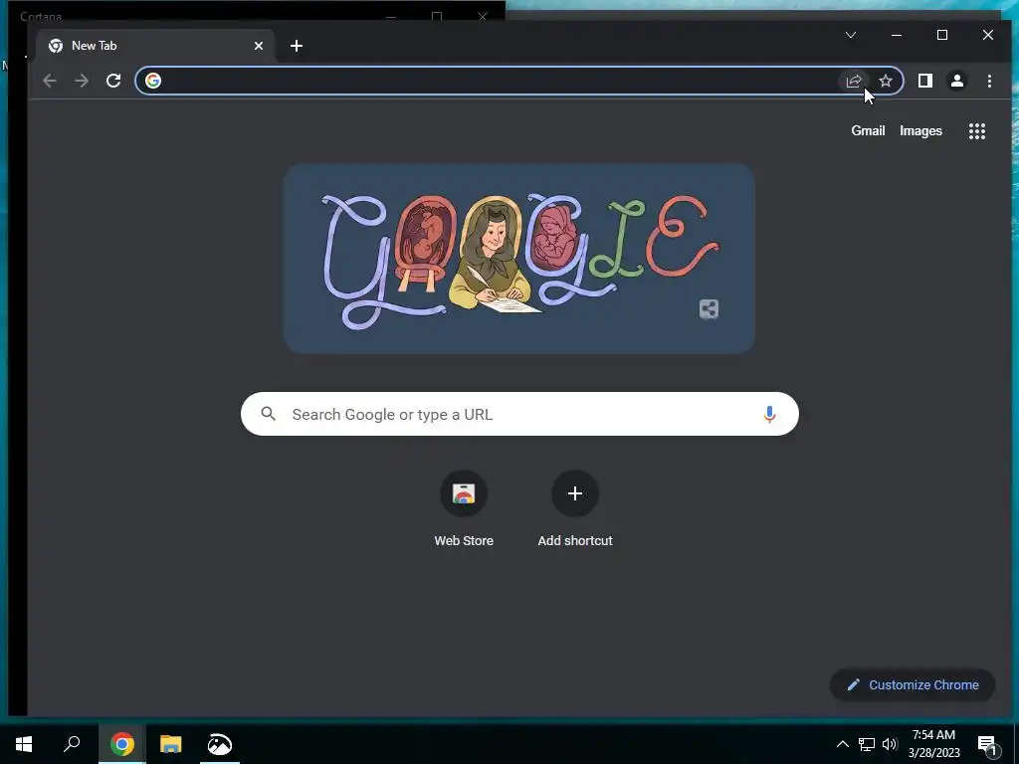Start voice search with the microphone
This screenshot has width=1019, height=764.
click(769, 414)
